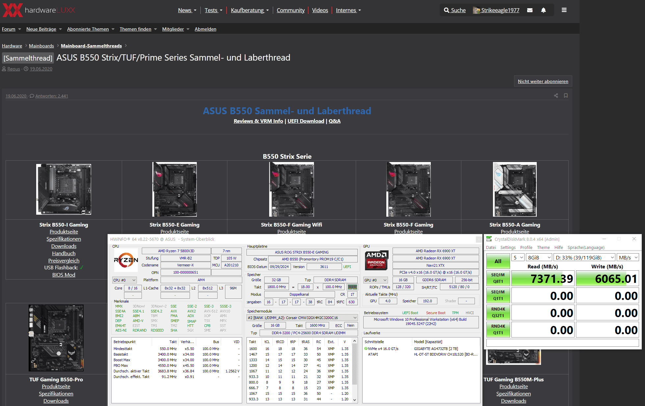Open the Forum navigation item
This screenshot has width=645, height=406.
(9, 29)
